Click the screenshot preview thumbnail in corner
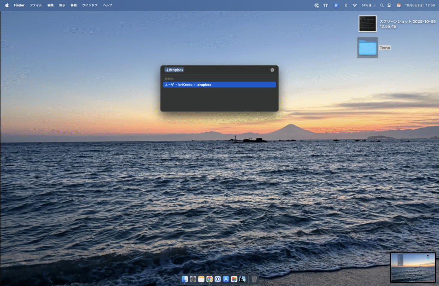Viewport: 439px width, 286px height. tap(412, 267)
